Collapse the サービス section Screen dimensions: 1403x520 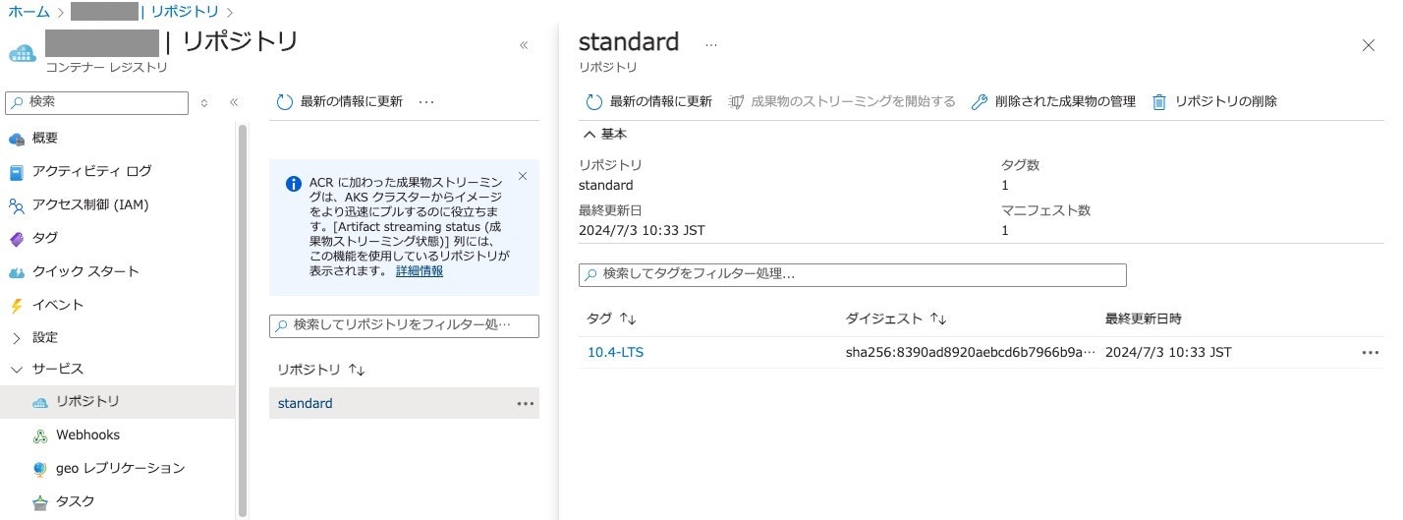tap(57, 369)
